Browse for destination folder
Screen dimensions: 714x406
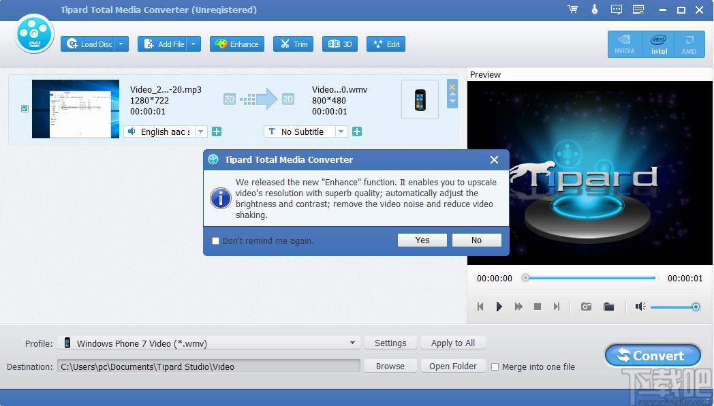pos(390,366)
